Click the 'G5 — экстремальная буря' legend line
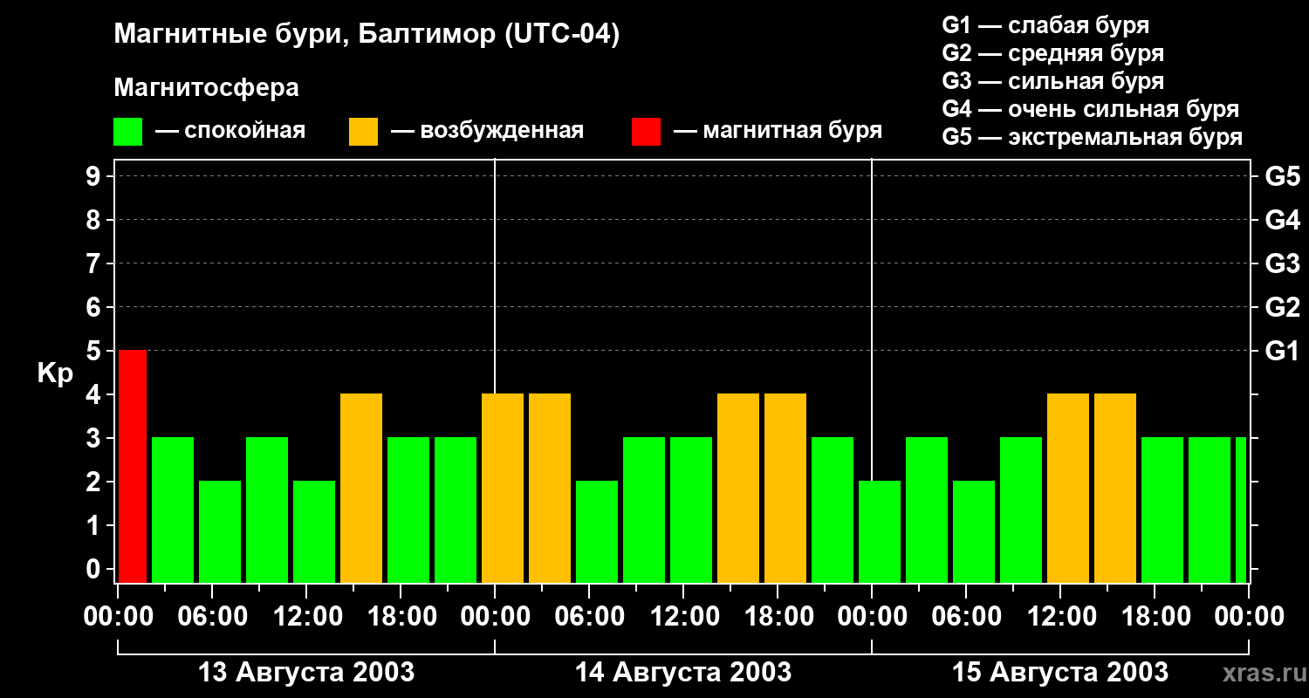Viewport: 1309px width, 698px height. [x=1092, y=137]
